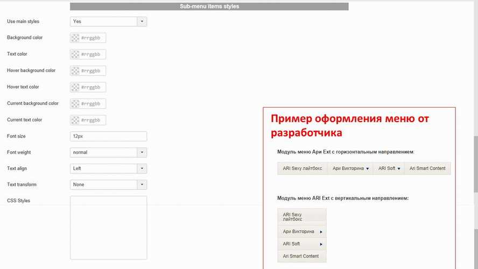The image size is (478, 269).
Task: Click inside the CSS Styles textarea
Action: 108,227
